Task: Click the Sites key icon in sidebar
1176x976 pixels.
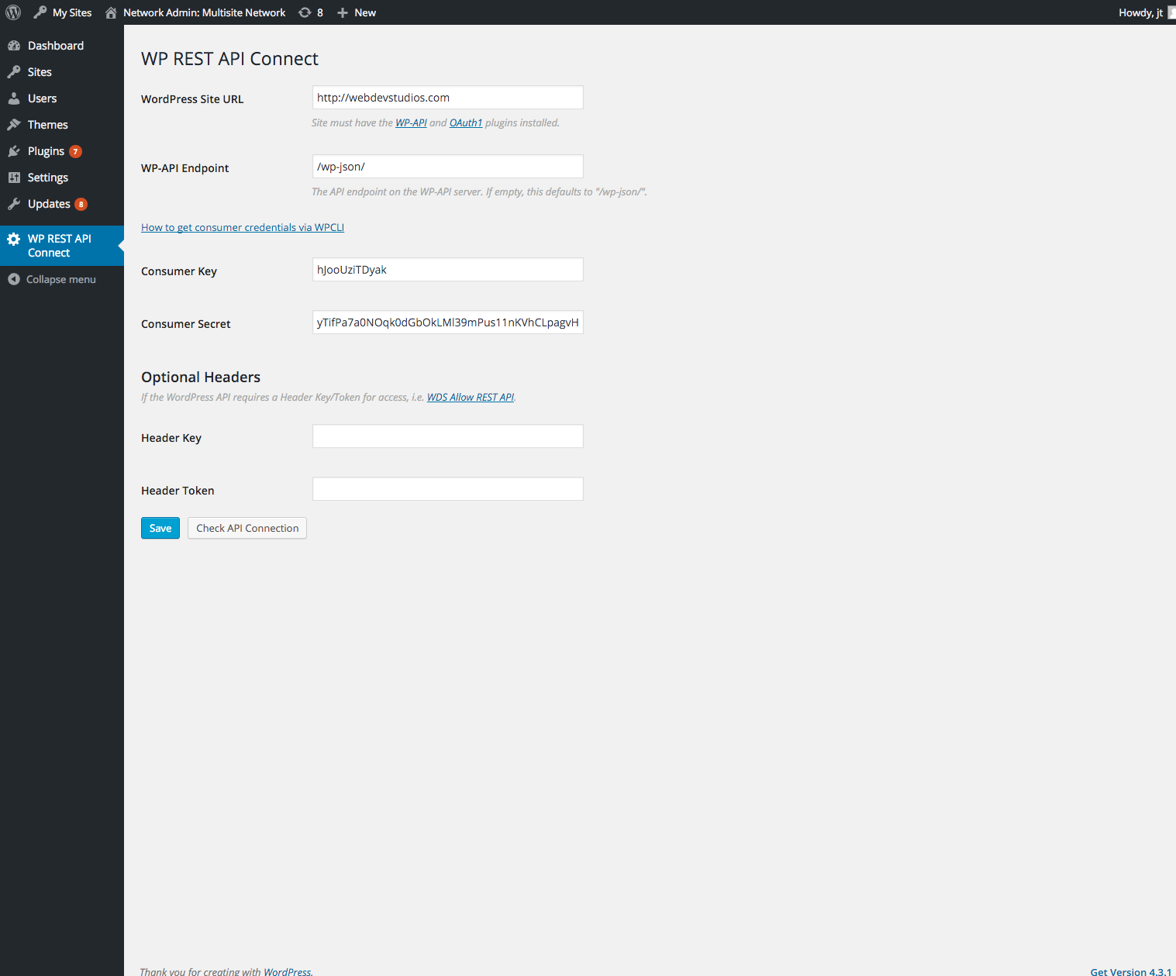Action: click(x=14, y=72)
